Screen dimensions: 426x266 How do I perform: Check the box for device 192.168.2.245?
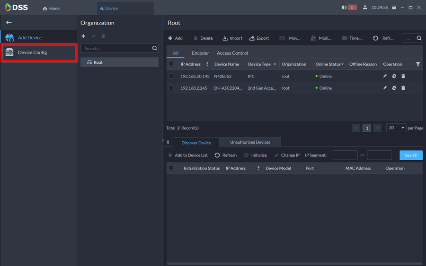point(171,88)
